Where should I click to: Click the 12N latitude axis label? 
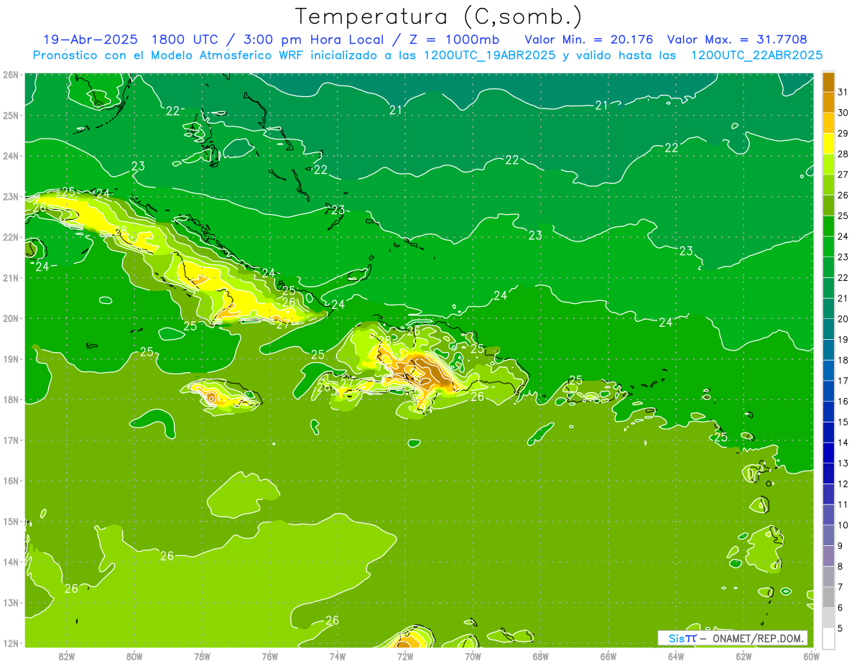[10, 643]
